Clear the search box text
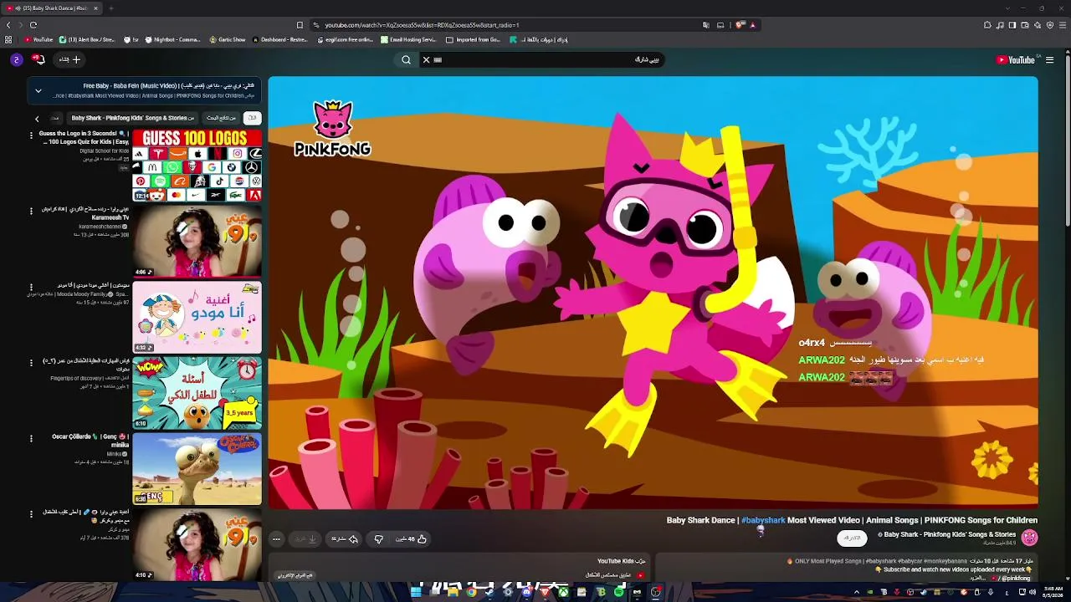The height and width of the screenshot is (602, 1071). coord(426,59)
